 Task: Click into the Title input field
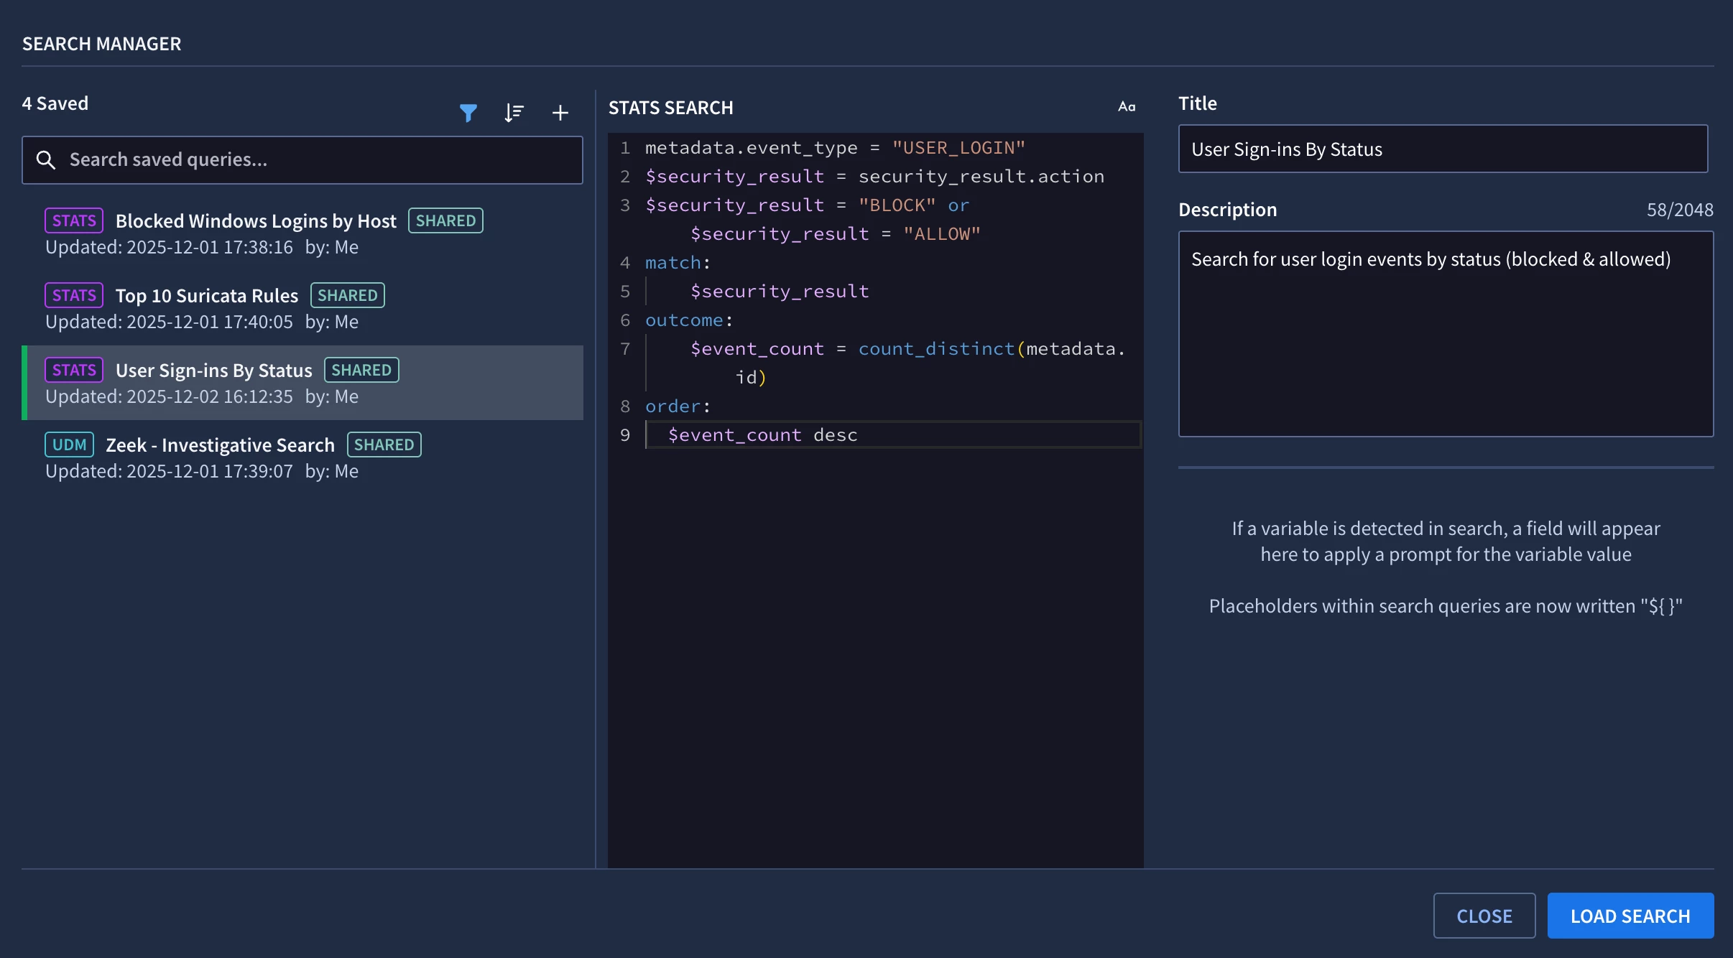[x=1443, y=149]
